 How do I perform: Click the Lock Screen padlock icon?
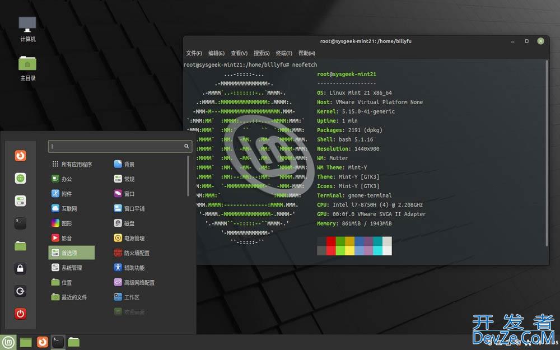pos(20,268)
